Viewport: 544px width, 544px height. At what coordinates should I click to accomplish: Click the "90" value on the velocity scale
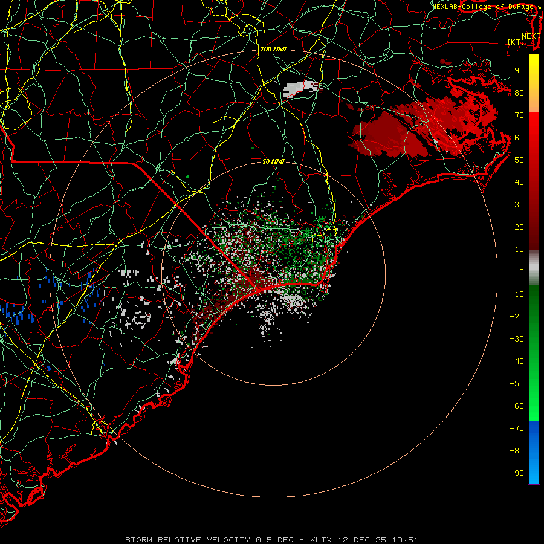tap(519, 71)
